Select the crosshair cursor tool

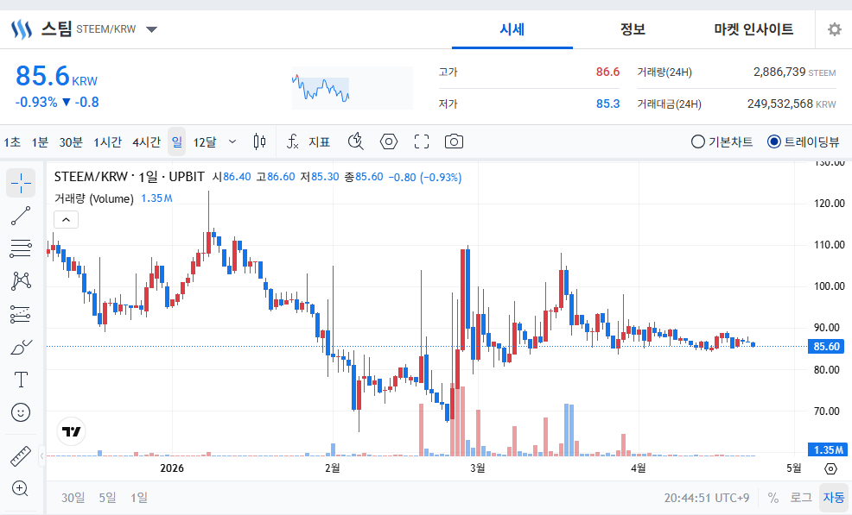coord(21,183)
